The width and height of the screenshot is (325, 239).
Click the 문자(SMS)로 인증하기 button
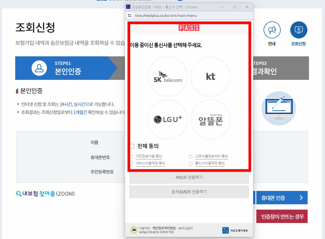189,192
